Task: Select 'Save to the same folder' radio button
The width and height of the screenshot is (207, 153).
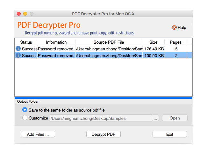Action: pyautogui.click(x=25, y=110)
